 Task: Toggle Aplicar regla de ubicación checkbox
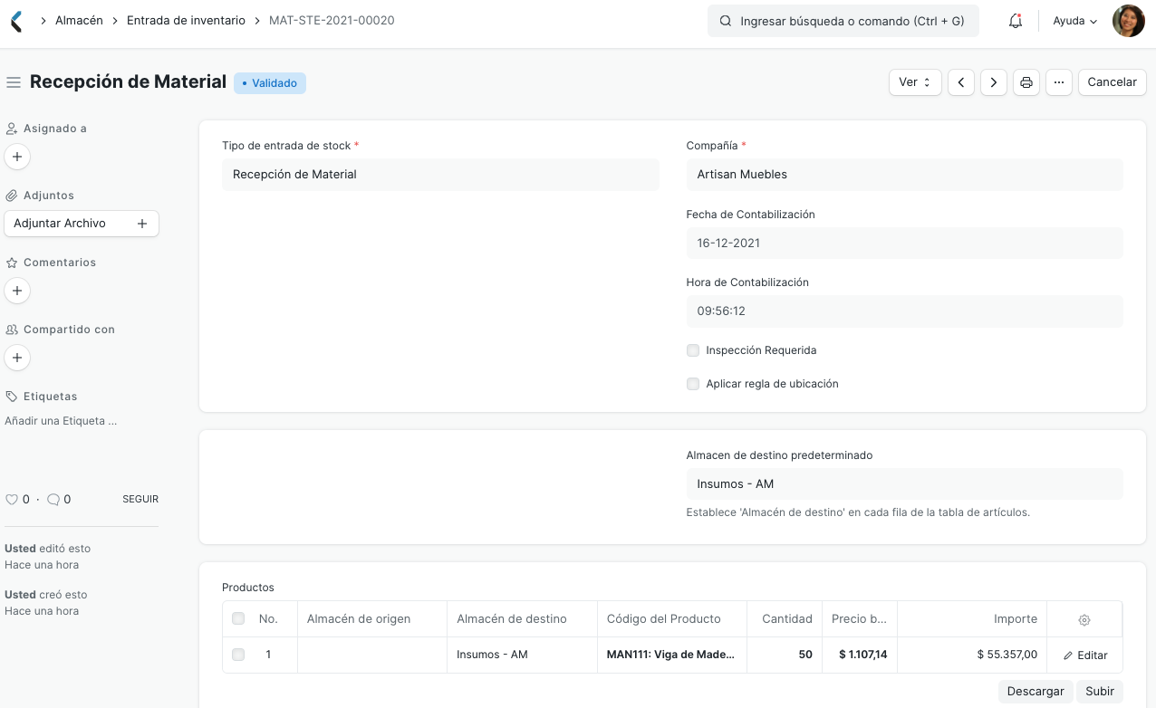click(693, 384)
